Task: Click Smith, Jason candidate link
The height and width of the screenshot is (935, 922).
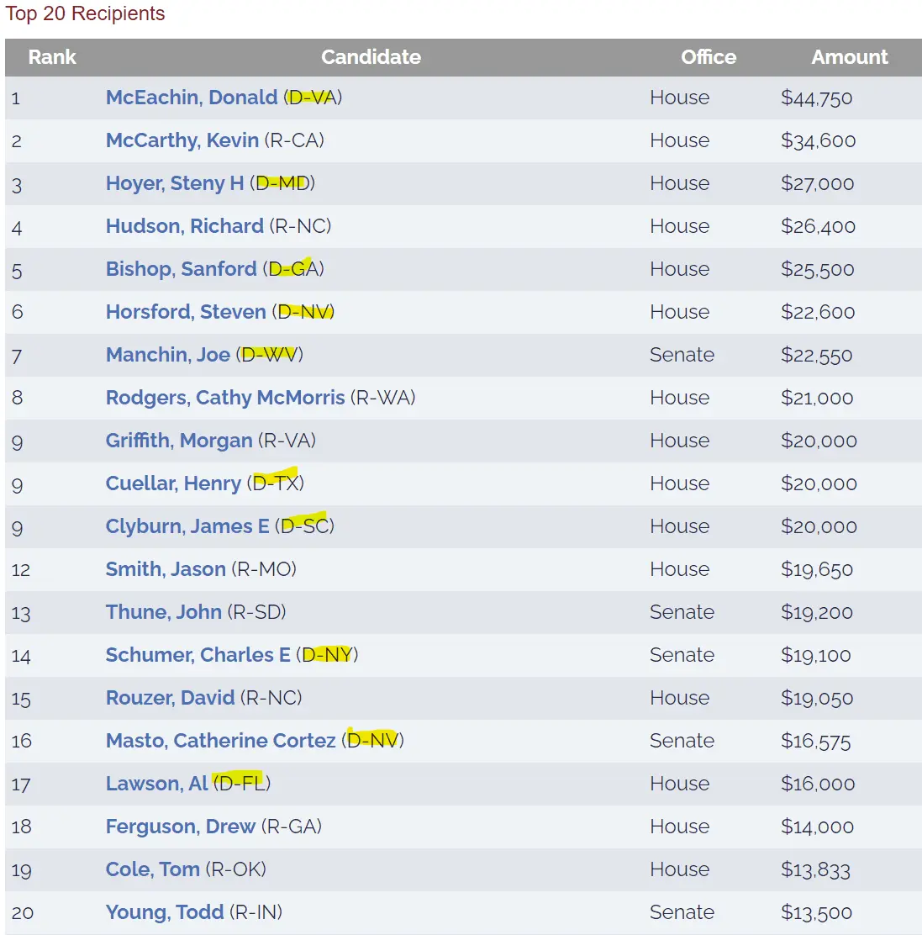Action: pos(165,569)
